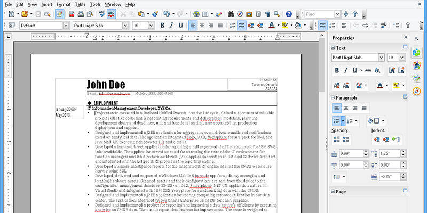
Task: Toggle Bold in the formatting toolbar
Action: point(162,26)
